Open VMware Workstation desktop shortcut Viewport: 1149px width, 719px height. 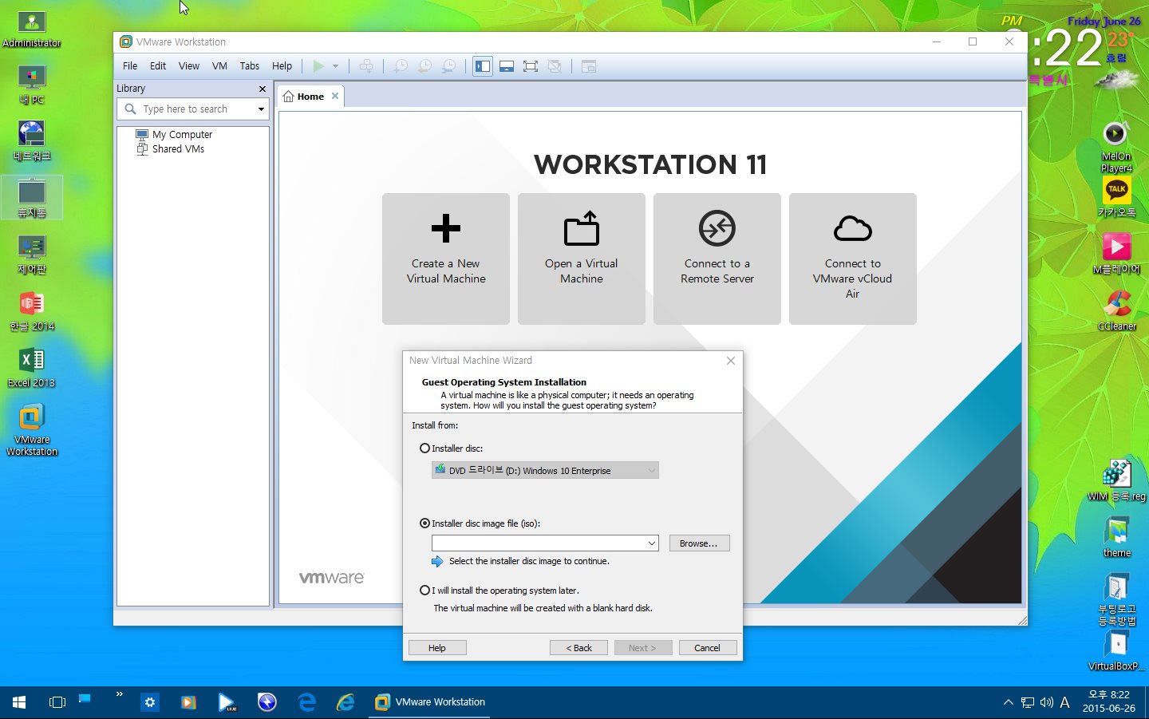click(32, 429)
